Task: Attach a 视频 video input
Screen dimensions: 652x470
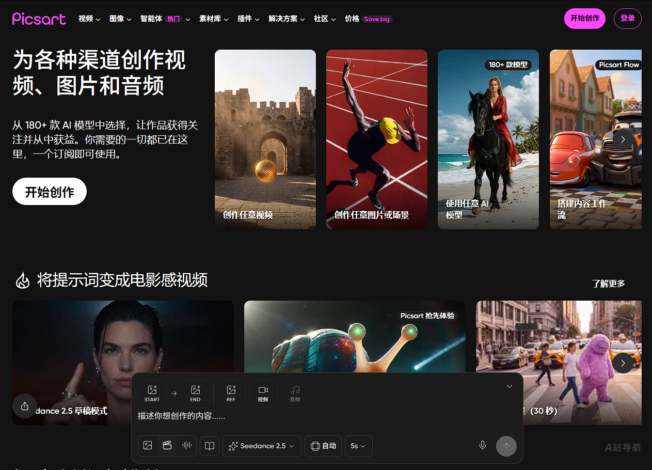Action: (x=263, y=394)
